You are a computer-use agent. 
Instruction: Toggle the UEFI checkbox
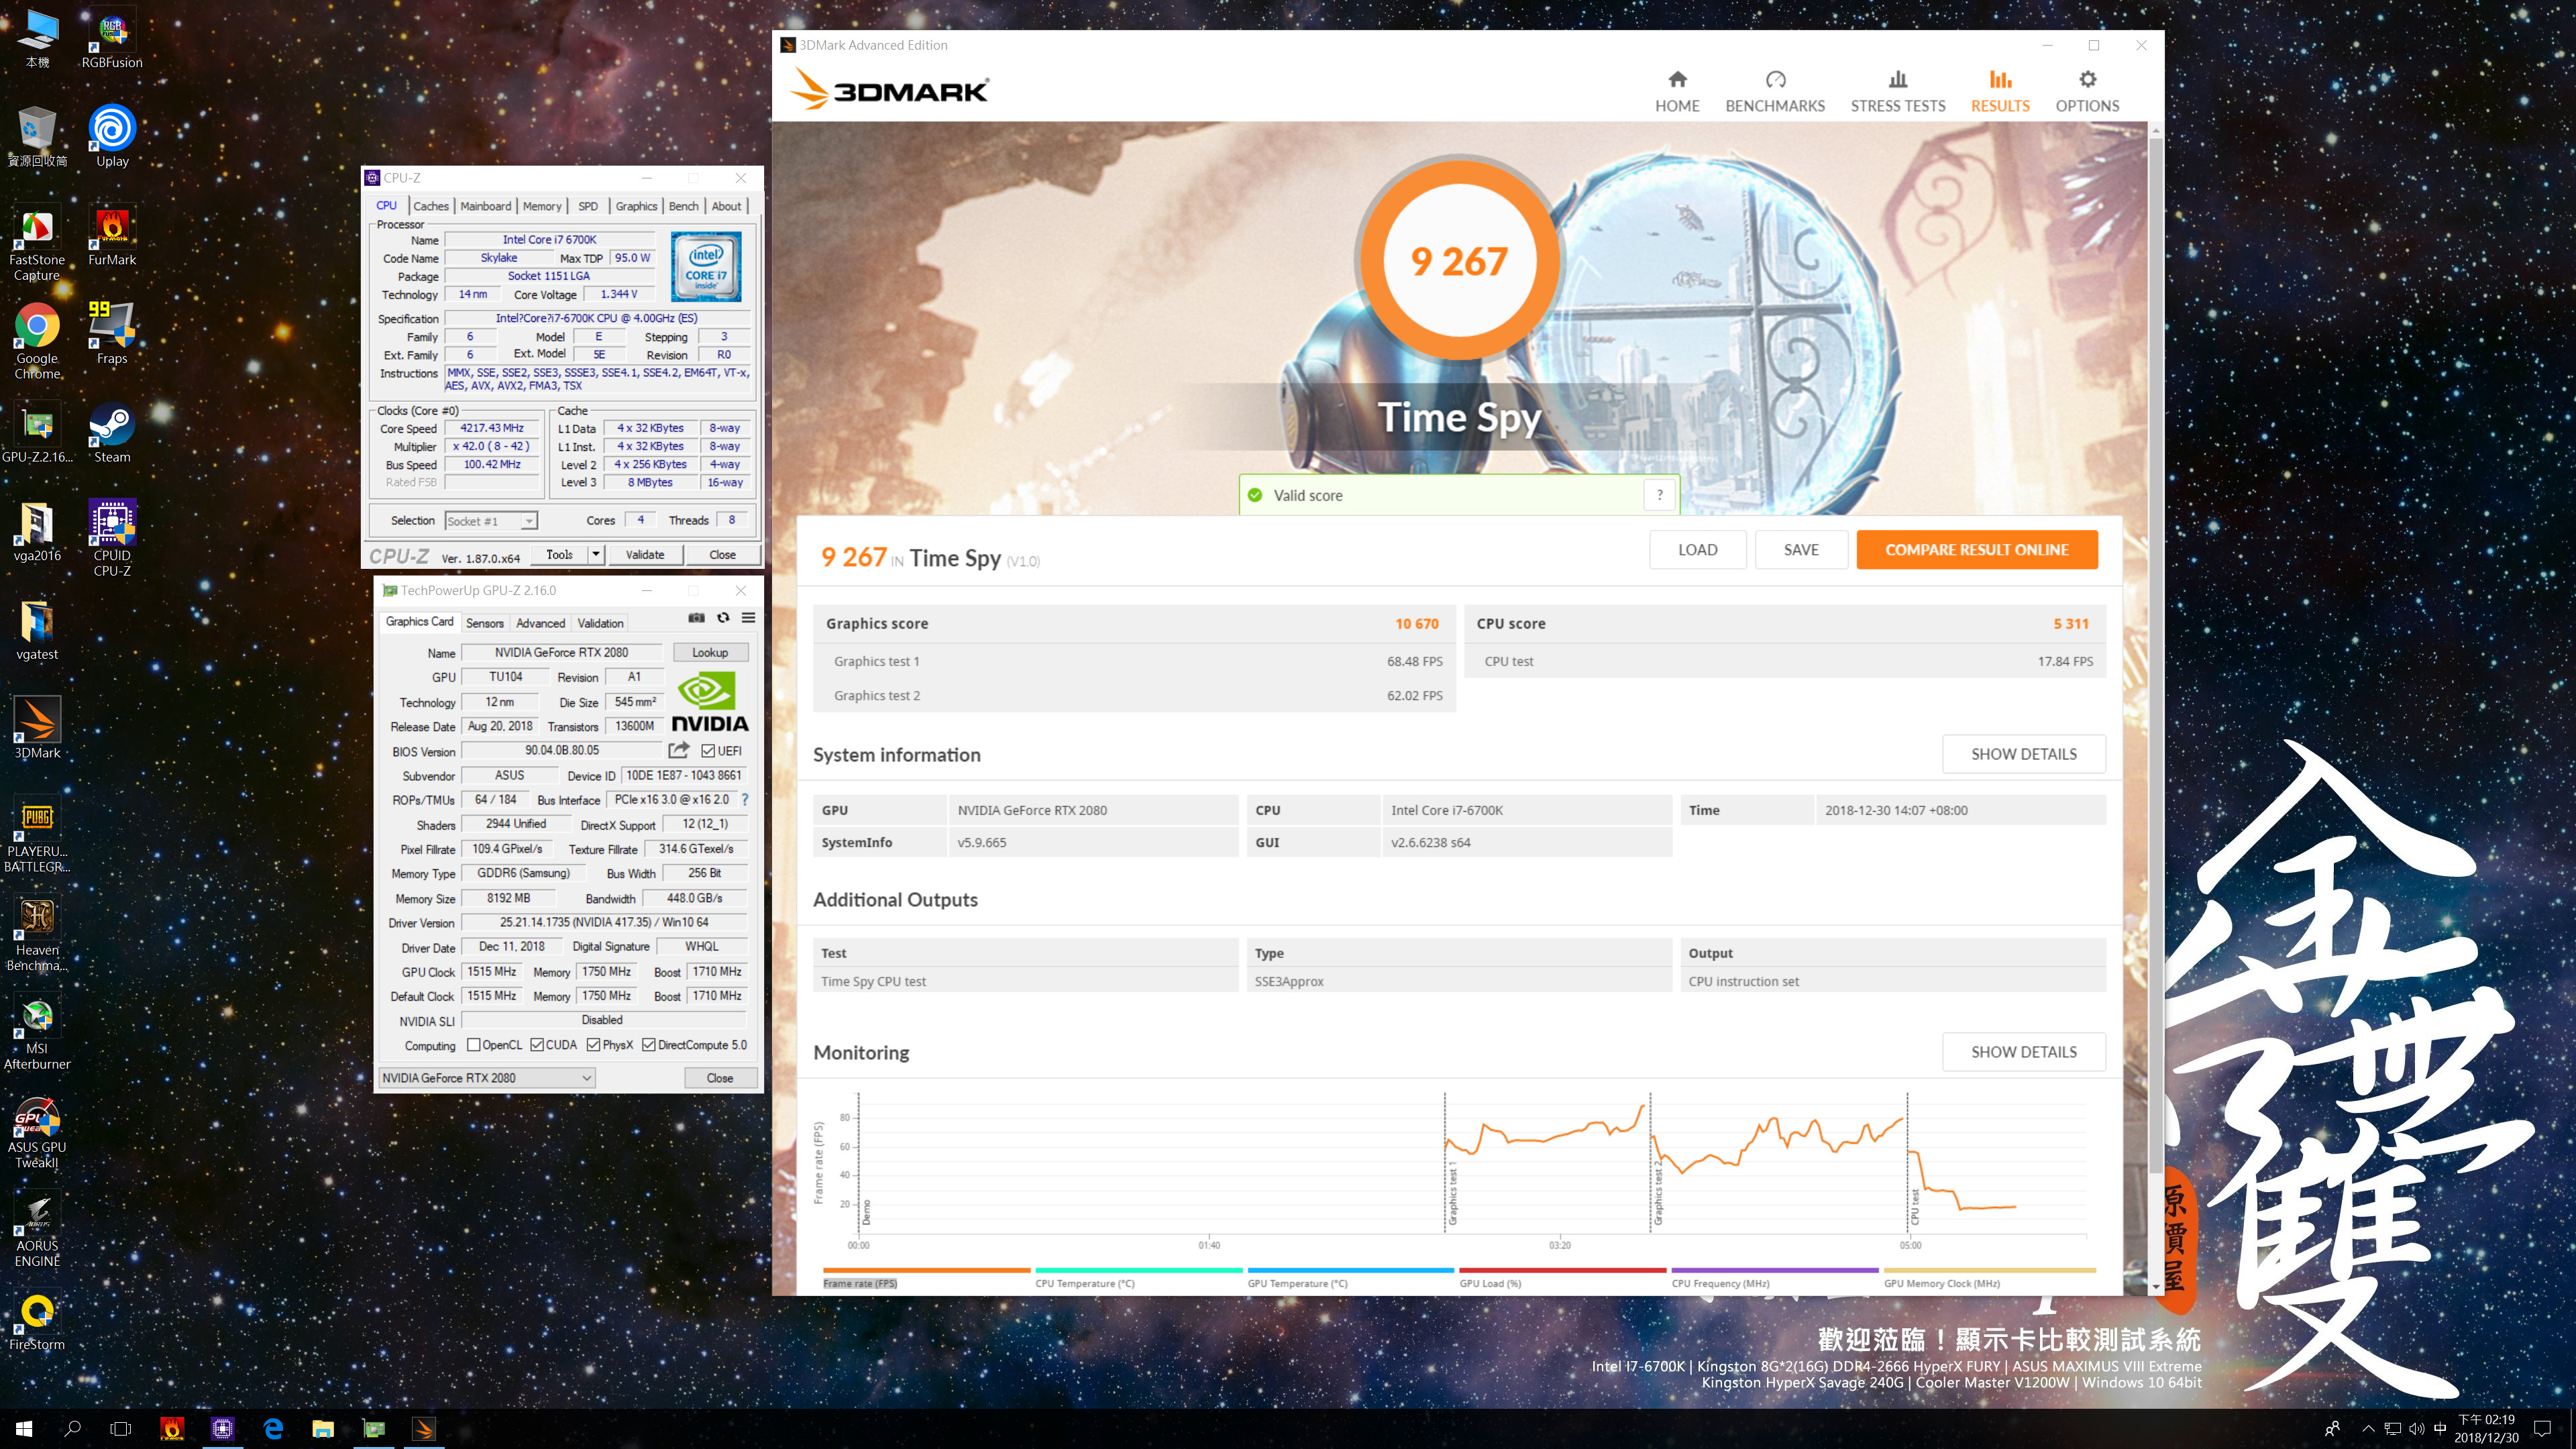click(708, 751)
